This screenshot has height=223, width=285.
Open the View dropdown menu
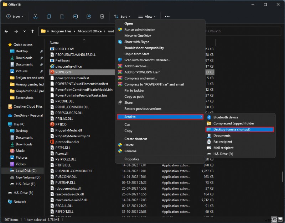click(147, 16)
